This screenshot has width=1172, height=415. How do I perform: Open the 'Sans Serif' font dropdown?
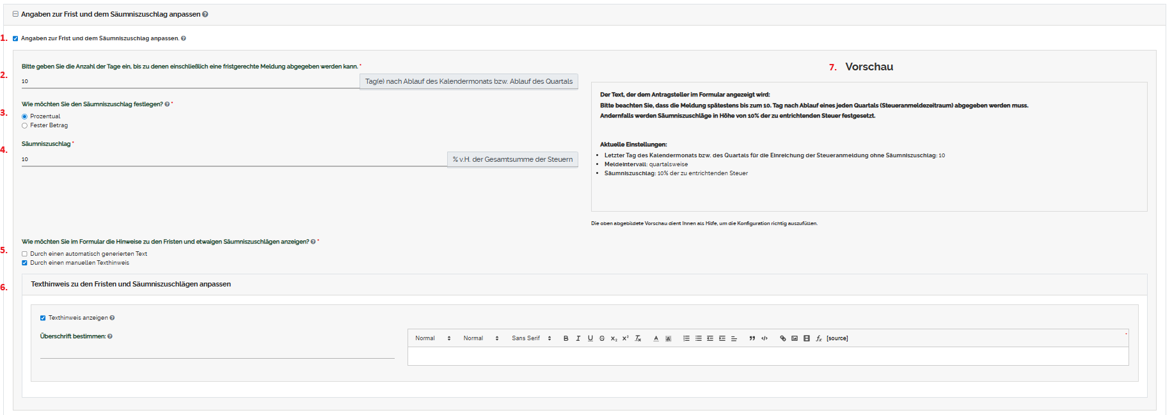click(531, 338)
